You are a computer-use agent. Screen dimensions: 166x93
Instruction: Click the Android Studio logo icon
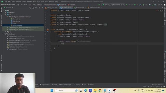pos(2,2)
